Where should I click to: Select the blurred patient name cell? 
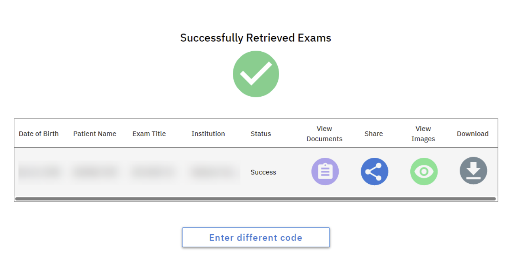95,172
